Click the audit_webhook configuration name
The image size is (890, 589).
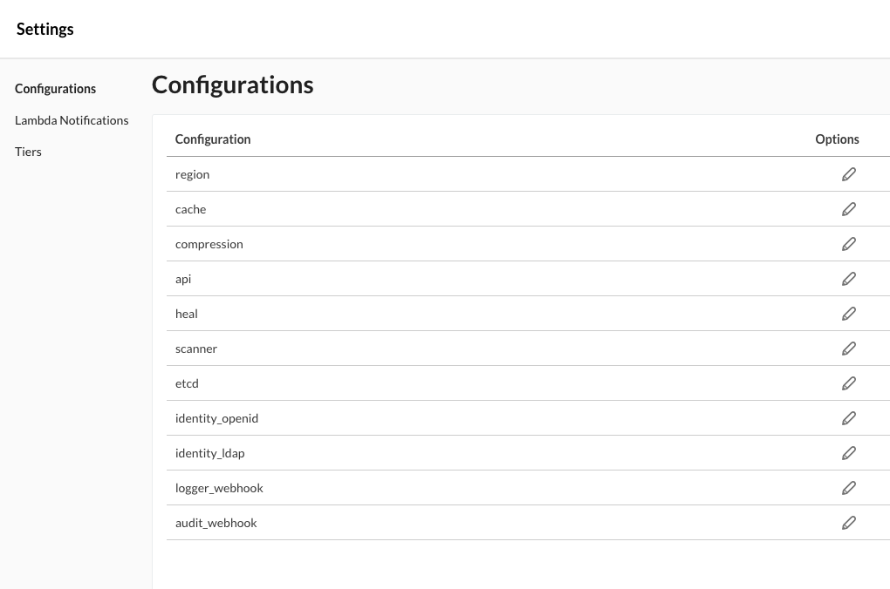tap(216, 523)
